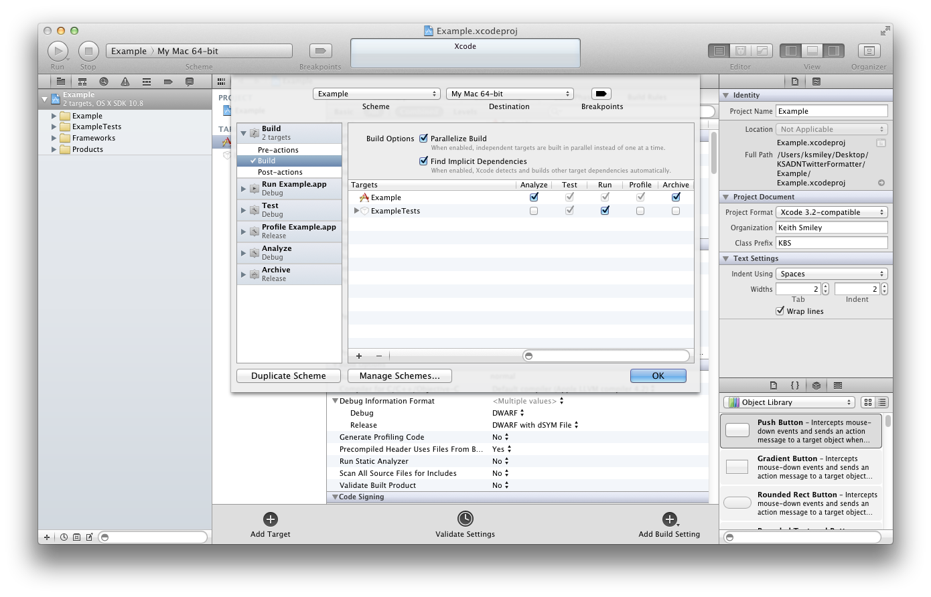
Task: Select Post-actions under Build
Action: [289, 172]
